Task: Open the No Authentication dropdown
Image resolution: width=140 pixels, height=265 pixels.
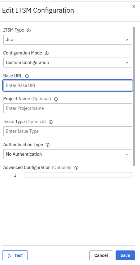Action: pos(68,154)
